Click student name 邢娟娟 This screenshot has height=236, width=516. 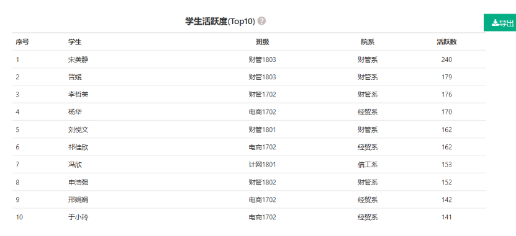[x=78, y=199]
